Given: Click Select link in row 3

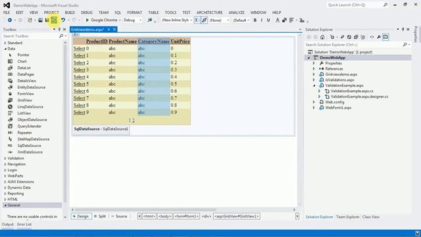Looking at the screenshot, I should pos(79,70).
